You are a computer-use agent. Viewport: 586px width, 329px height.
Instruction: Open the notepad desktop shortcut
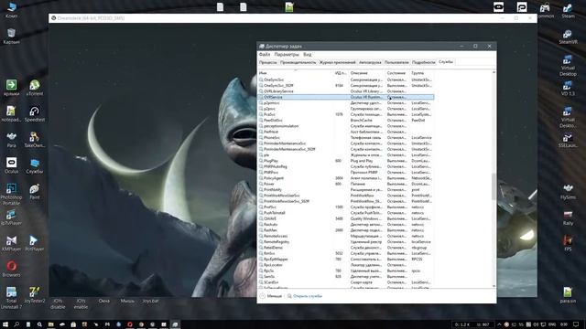11,113
